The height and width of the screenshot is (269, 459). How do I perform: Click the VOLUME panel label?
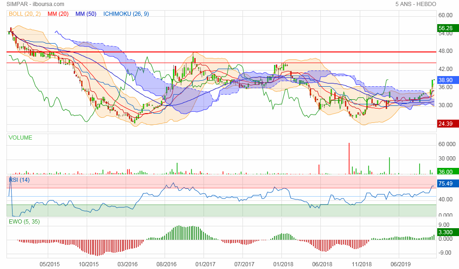click(x=20, y=138)
